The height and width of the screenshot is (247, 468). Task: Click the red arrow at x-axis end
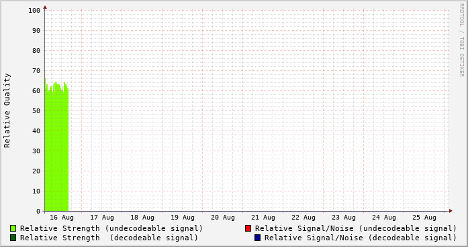451,211
